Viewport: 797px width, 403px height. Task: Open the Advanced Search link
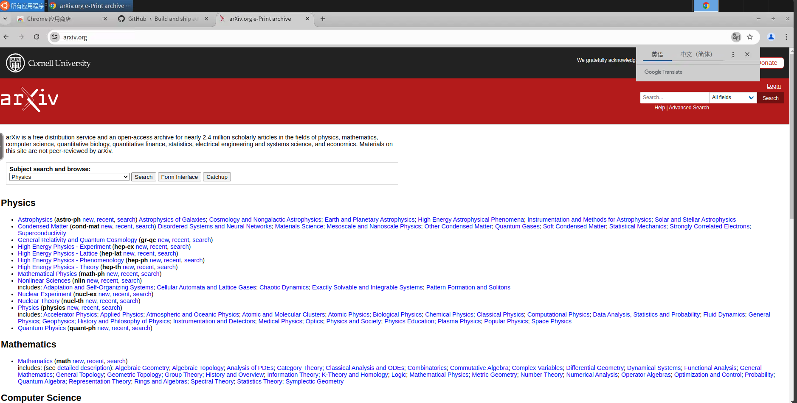click(689, 108)
